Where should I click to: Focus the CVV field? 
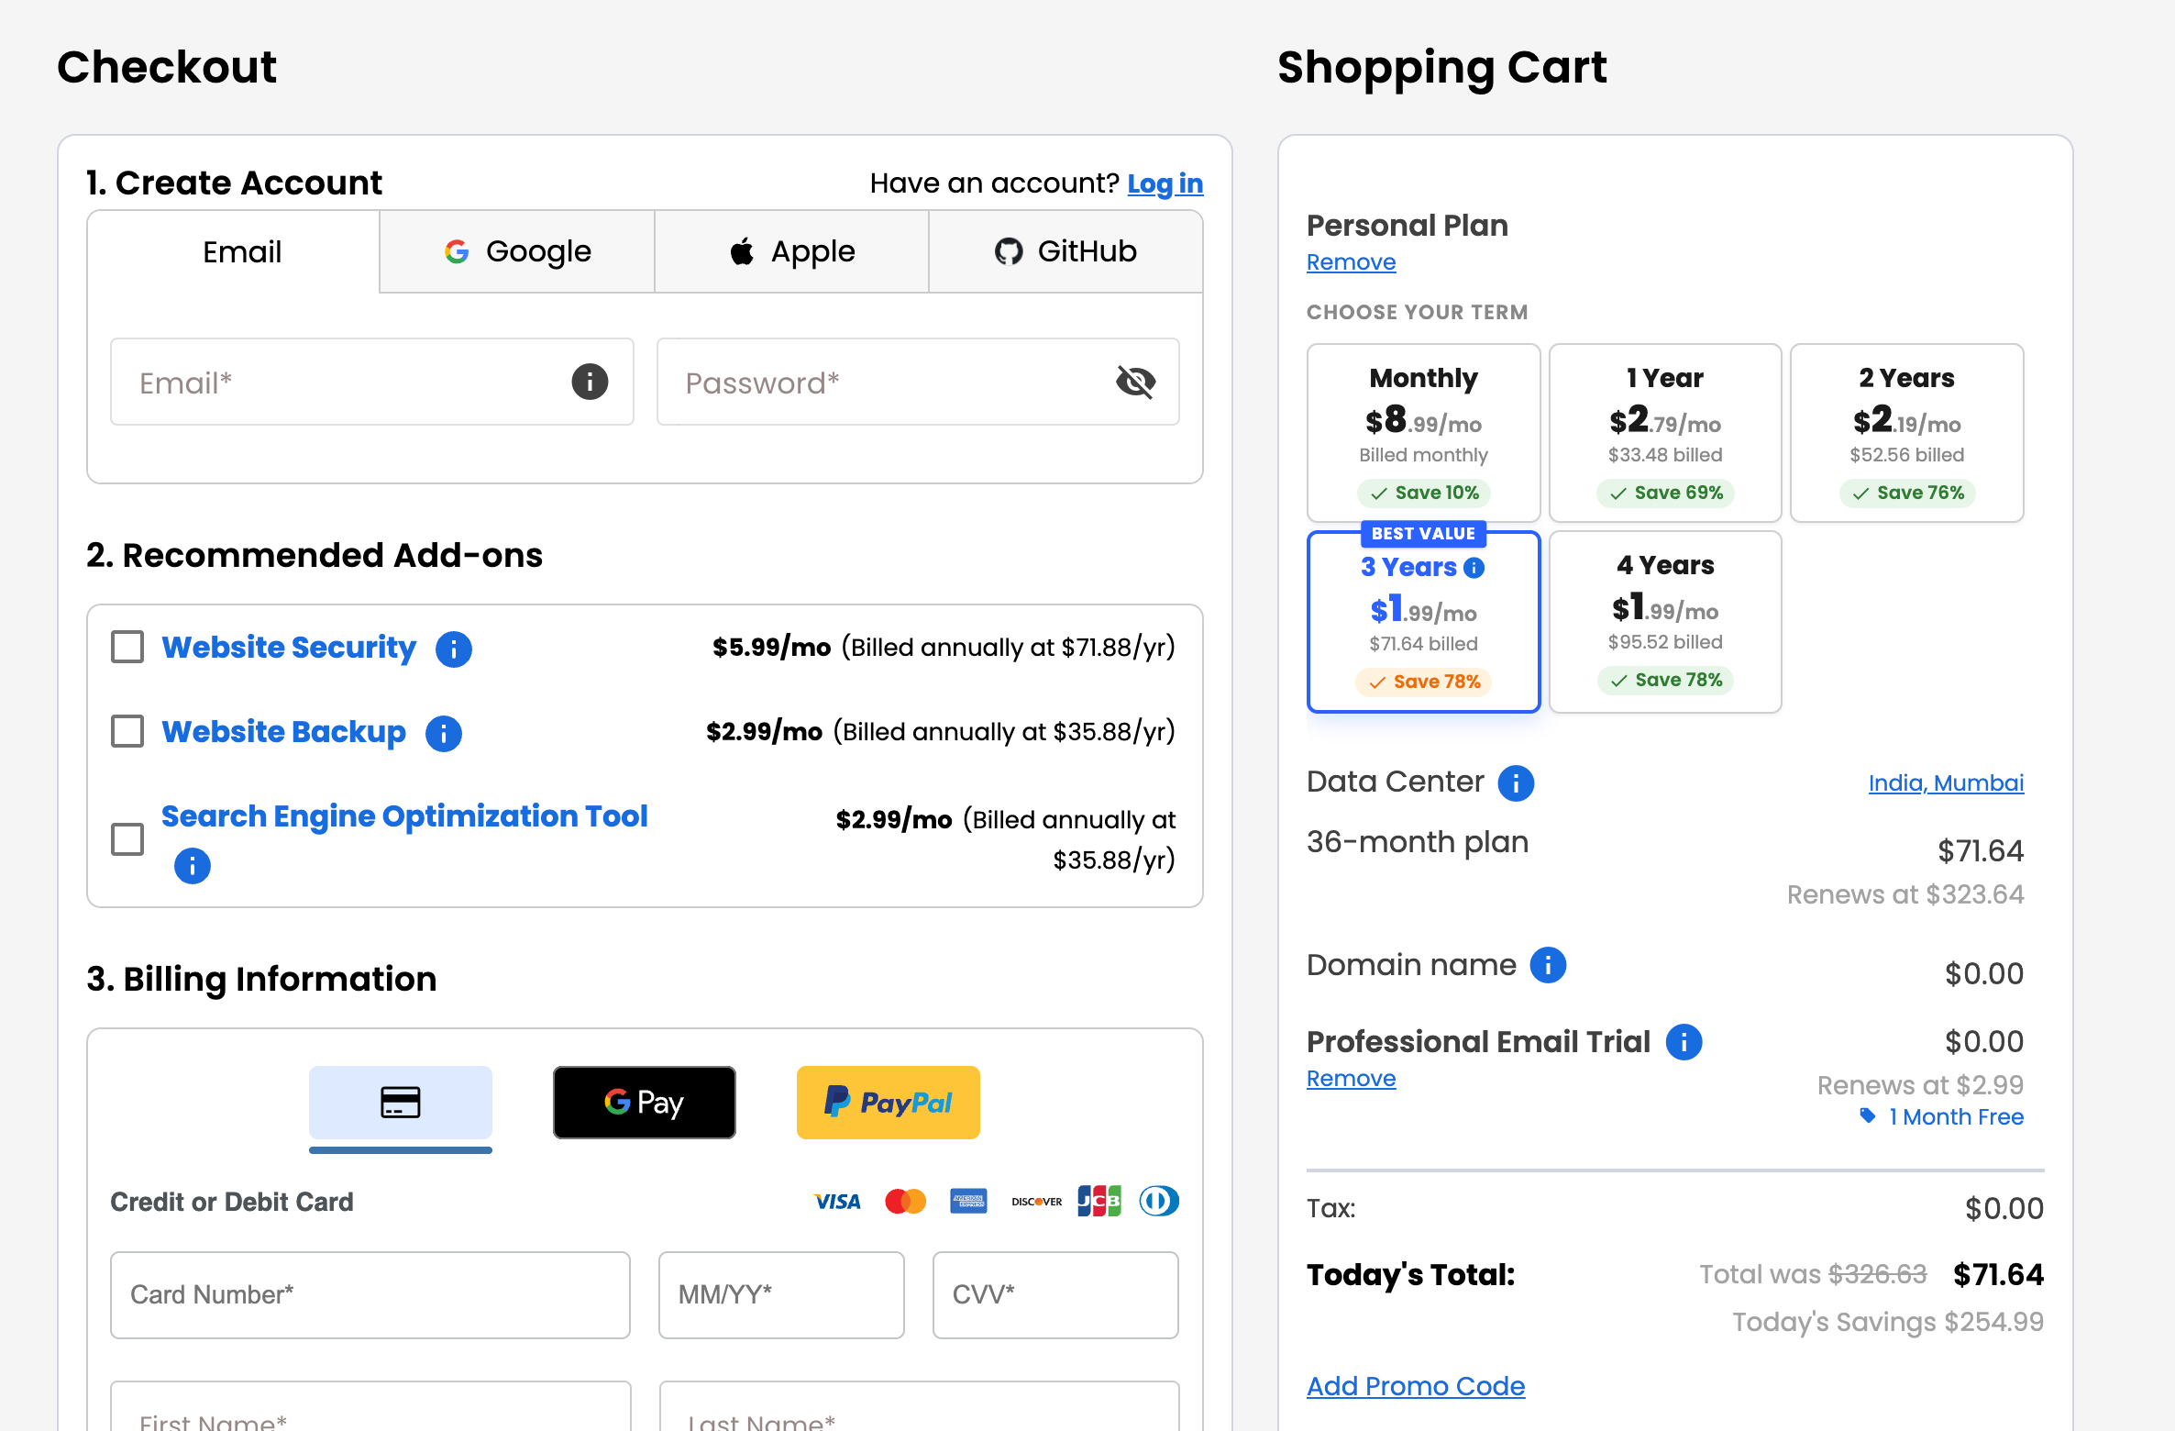pos(1055,1295)
